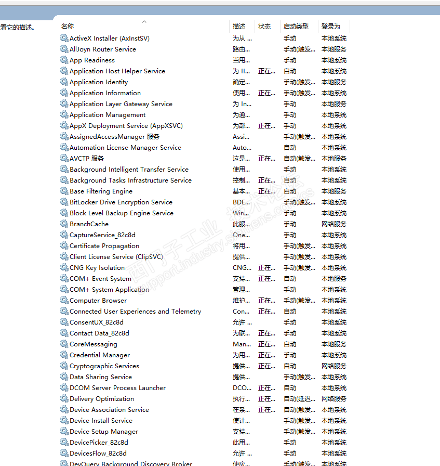Click the Man... description in the CoreMessaging row
Viewport: 440px width, 466px height.
[x=242, y=344]
